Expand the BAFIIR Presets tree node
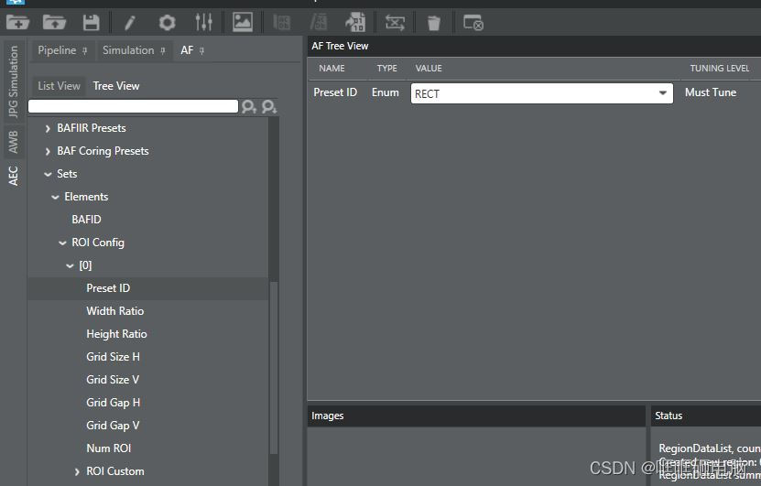Image resolution: width=761 pixels, height=486 pixels. (x=48, y=128)
